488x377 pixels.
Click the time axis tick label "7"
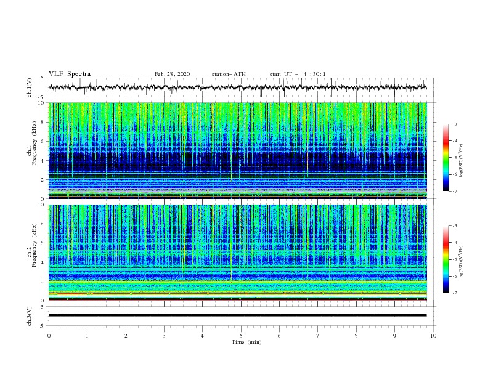coord(318,336)
